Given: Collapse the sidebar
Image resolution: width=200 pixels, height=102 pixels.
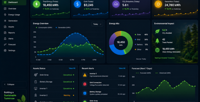Looking at the screenshot, I should pyautogui.click(x=14, y=84).
